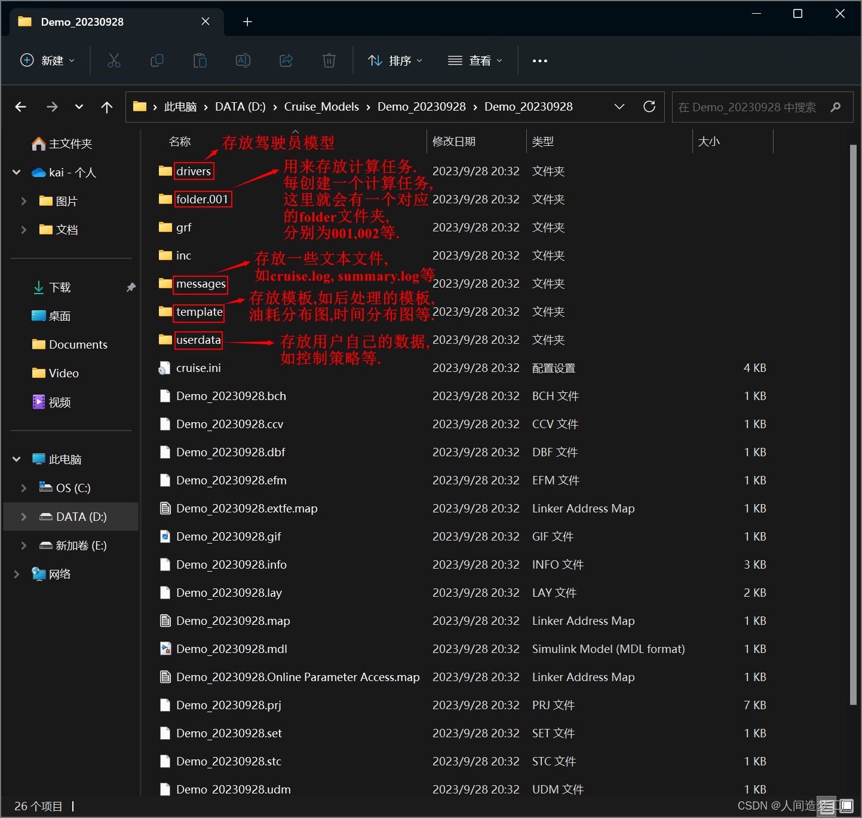The height and width of the screenshot is (818, 862).
Task: Click DATA (D:) in the breadcrumb path
Action: (240, 106)
